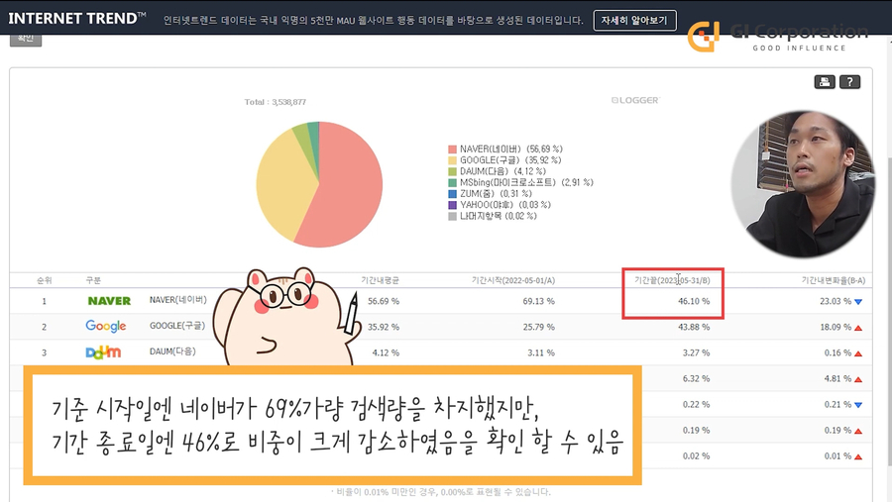Click the 3.11 % cell
The height and width of the screenshot is (502, 892).
[541, 353]
